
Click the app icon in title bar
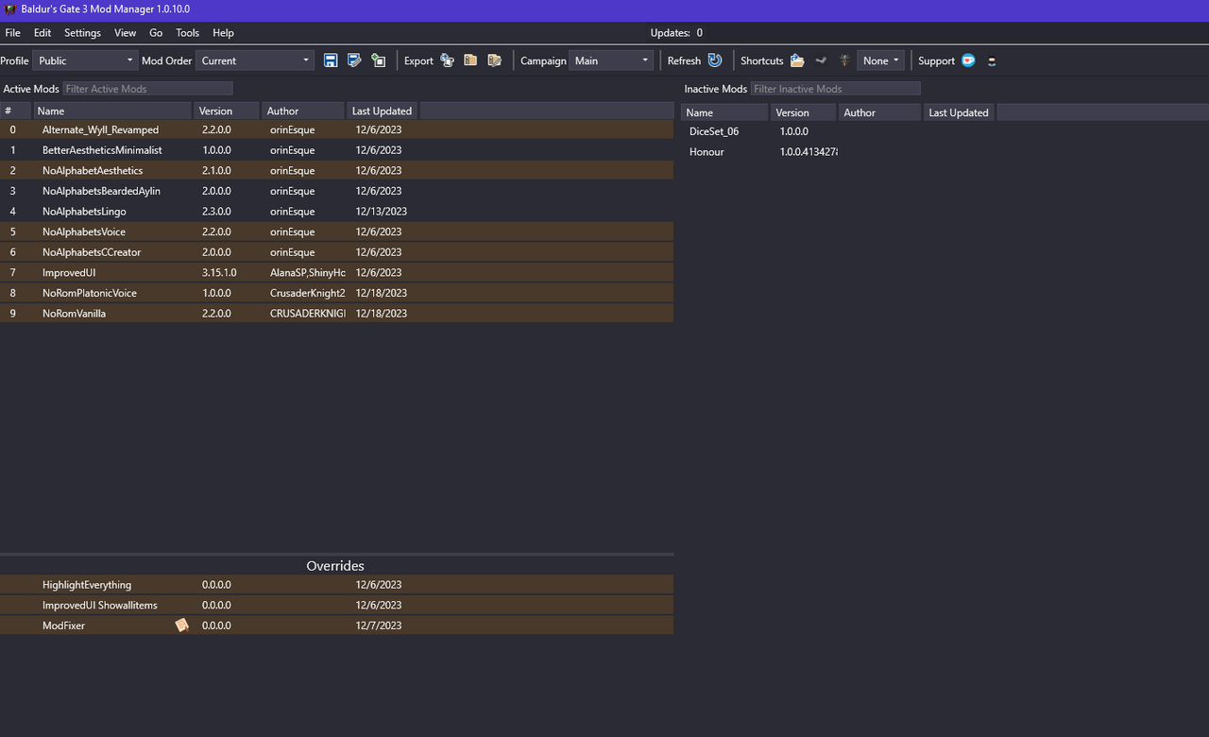click(9, 9)
